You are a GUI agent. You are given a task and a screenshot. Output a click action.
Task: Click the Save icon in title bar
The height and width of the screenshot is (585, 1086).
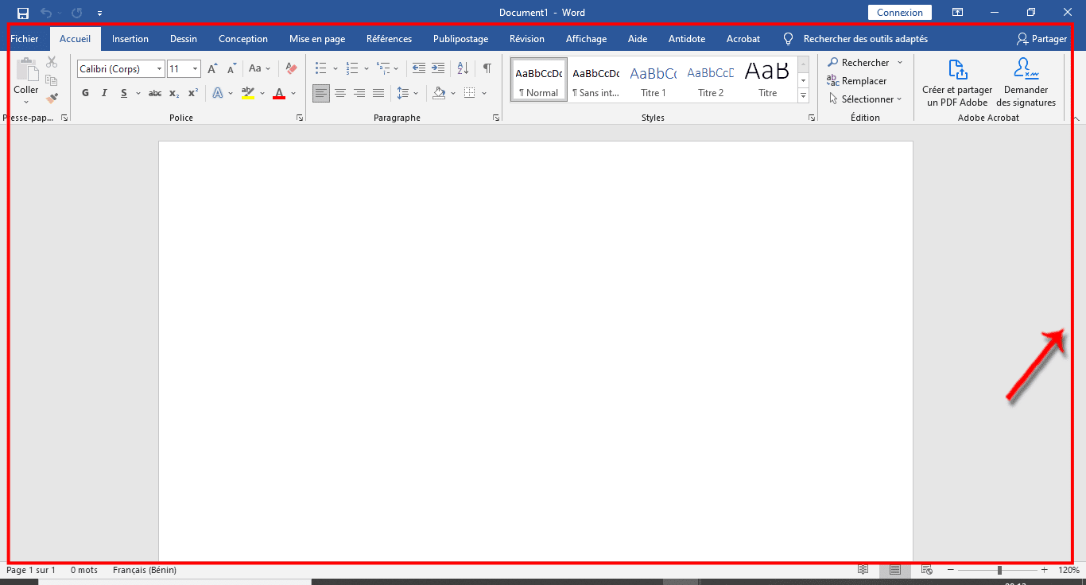[x=23, y=13]
